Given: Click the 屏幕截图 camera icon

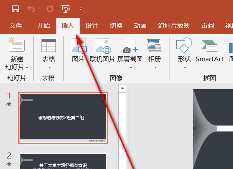Looking at the screenshot, I should coord(130,46).
